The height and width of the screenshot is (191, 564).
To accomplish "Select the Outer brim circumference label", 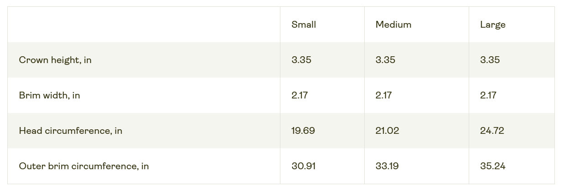I will [84, 166].
